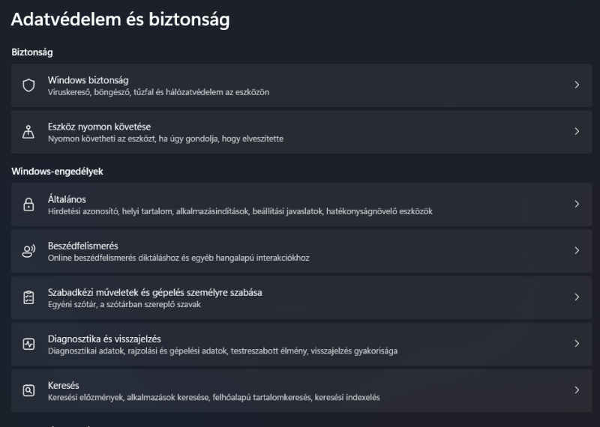Open the Windows biztonság title link

[x=88, y=79]
